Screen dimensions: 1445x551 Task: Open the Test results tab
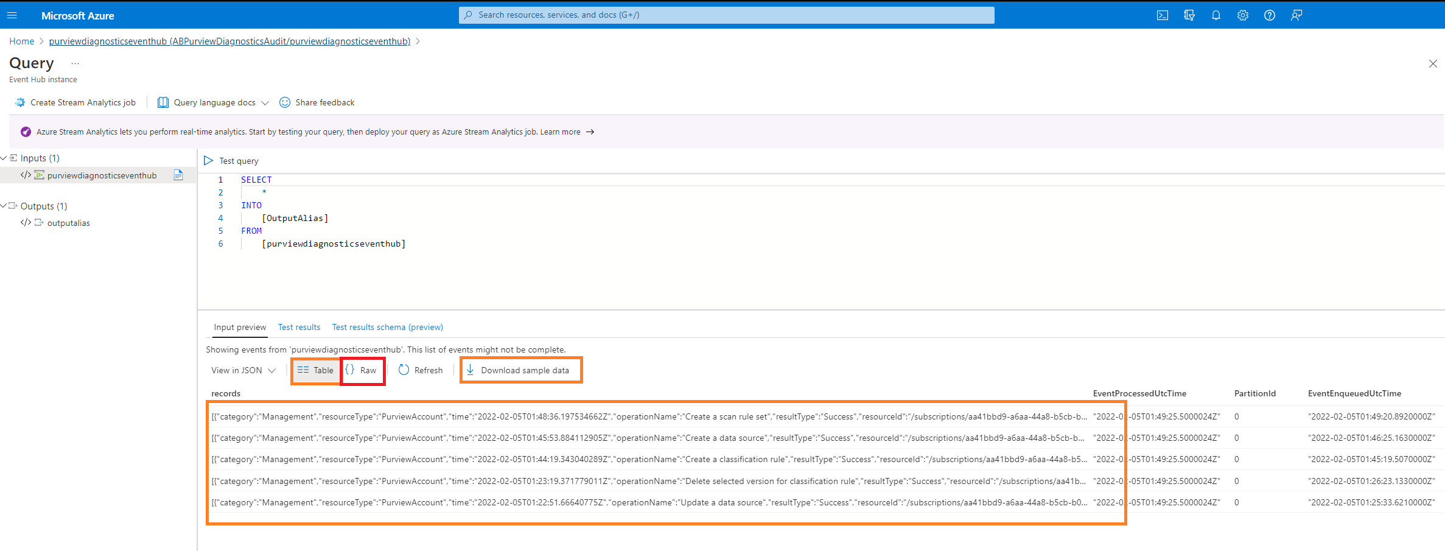pyautogui.click(x=299, y=327)
